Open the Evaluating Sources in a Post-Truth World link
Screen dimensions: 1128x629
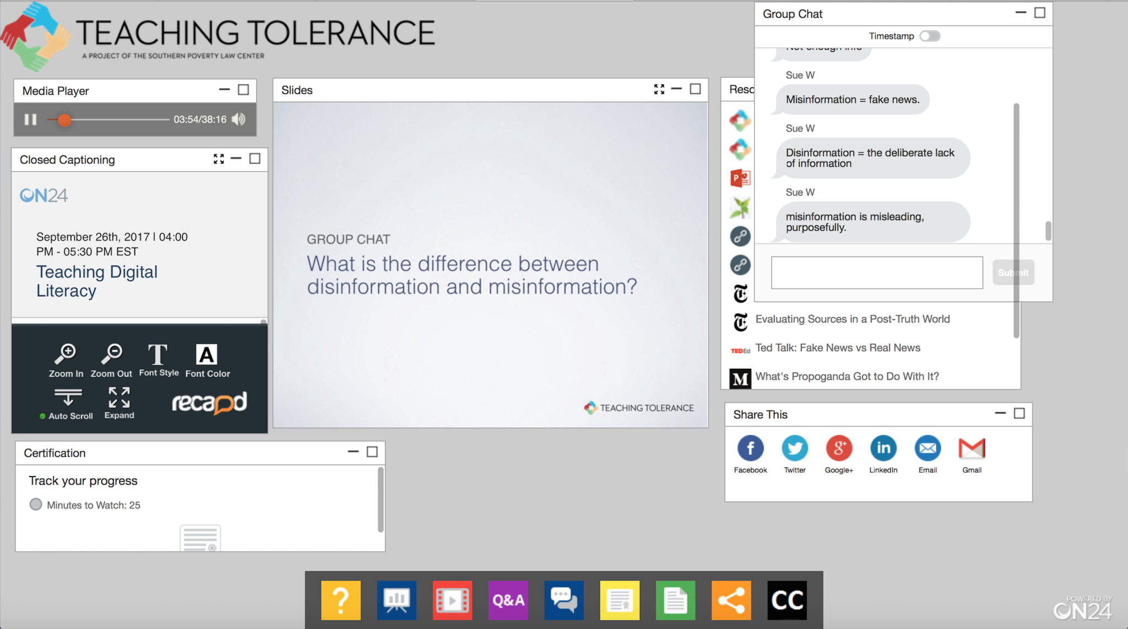coord(852,319)
